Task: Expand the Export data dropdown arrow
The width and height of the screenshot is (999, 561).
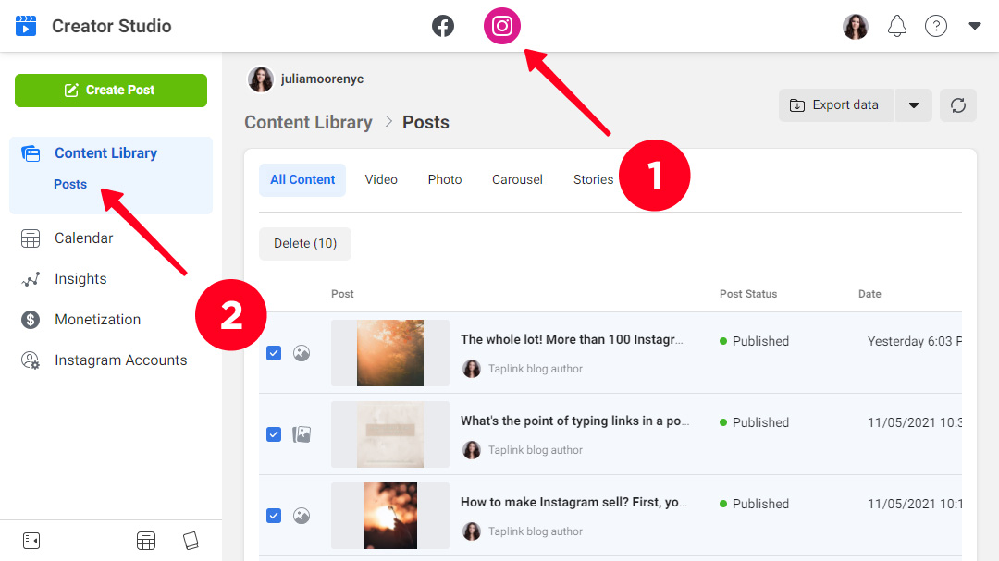Action: pos(914,105)
